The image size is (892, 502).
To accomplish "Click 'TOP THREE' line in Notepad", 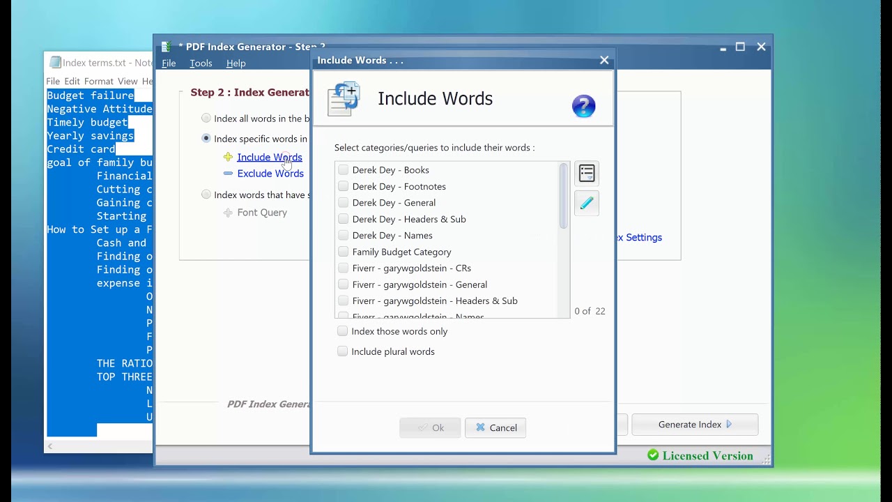I will pyautogui.click(x=125, y=376).
